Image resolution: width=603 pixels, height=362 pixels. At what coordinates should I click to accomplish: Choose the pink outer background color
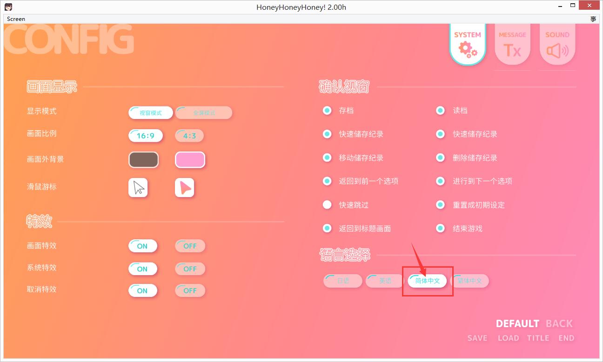(x=190, y=160)
